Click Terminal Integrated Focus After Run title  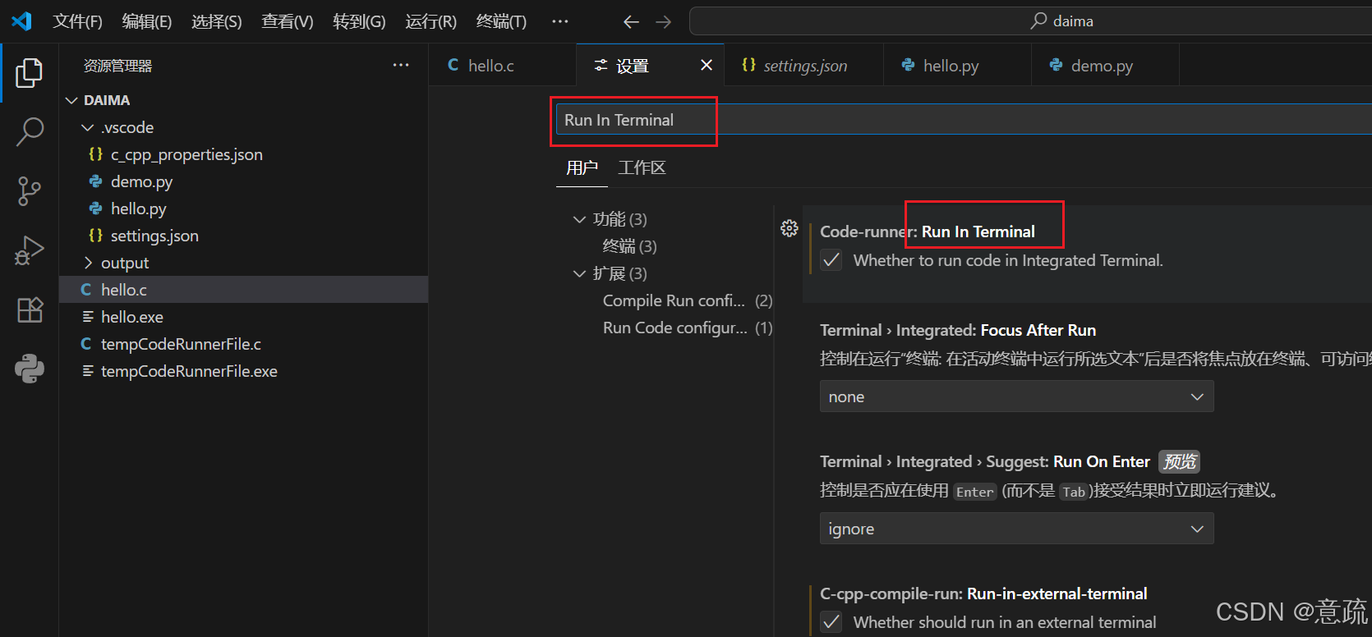(958, 330)
